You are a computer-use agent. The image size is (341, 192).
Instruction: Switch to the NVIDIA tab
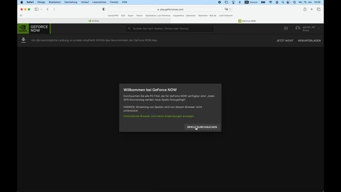[x=94, y=21]
